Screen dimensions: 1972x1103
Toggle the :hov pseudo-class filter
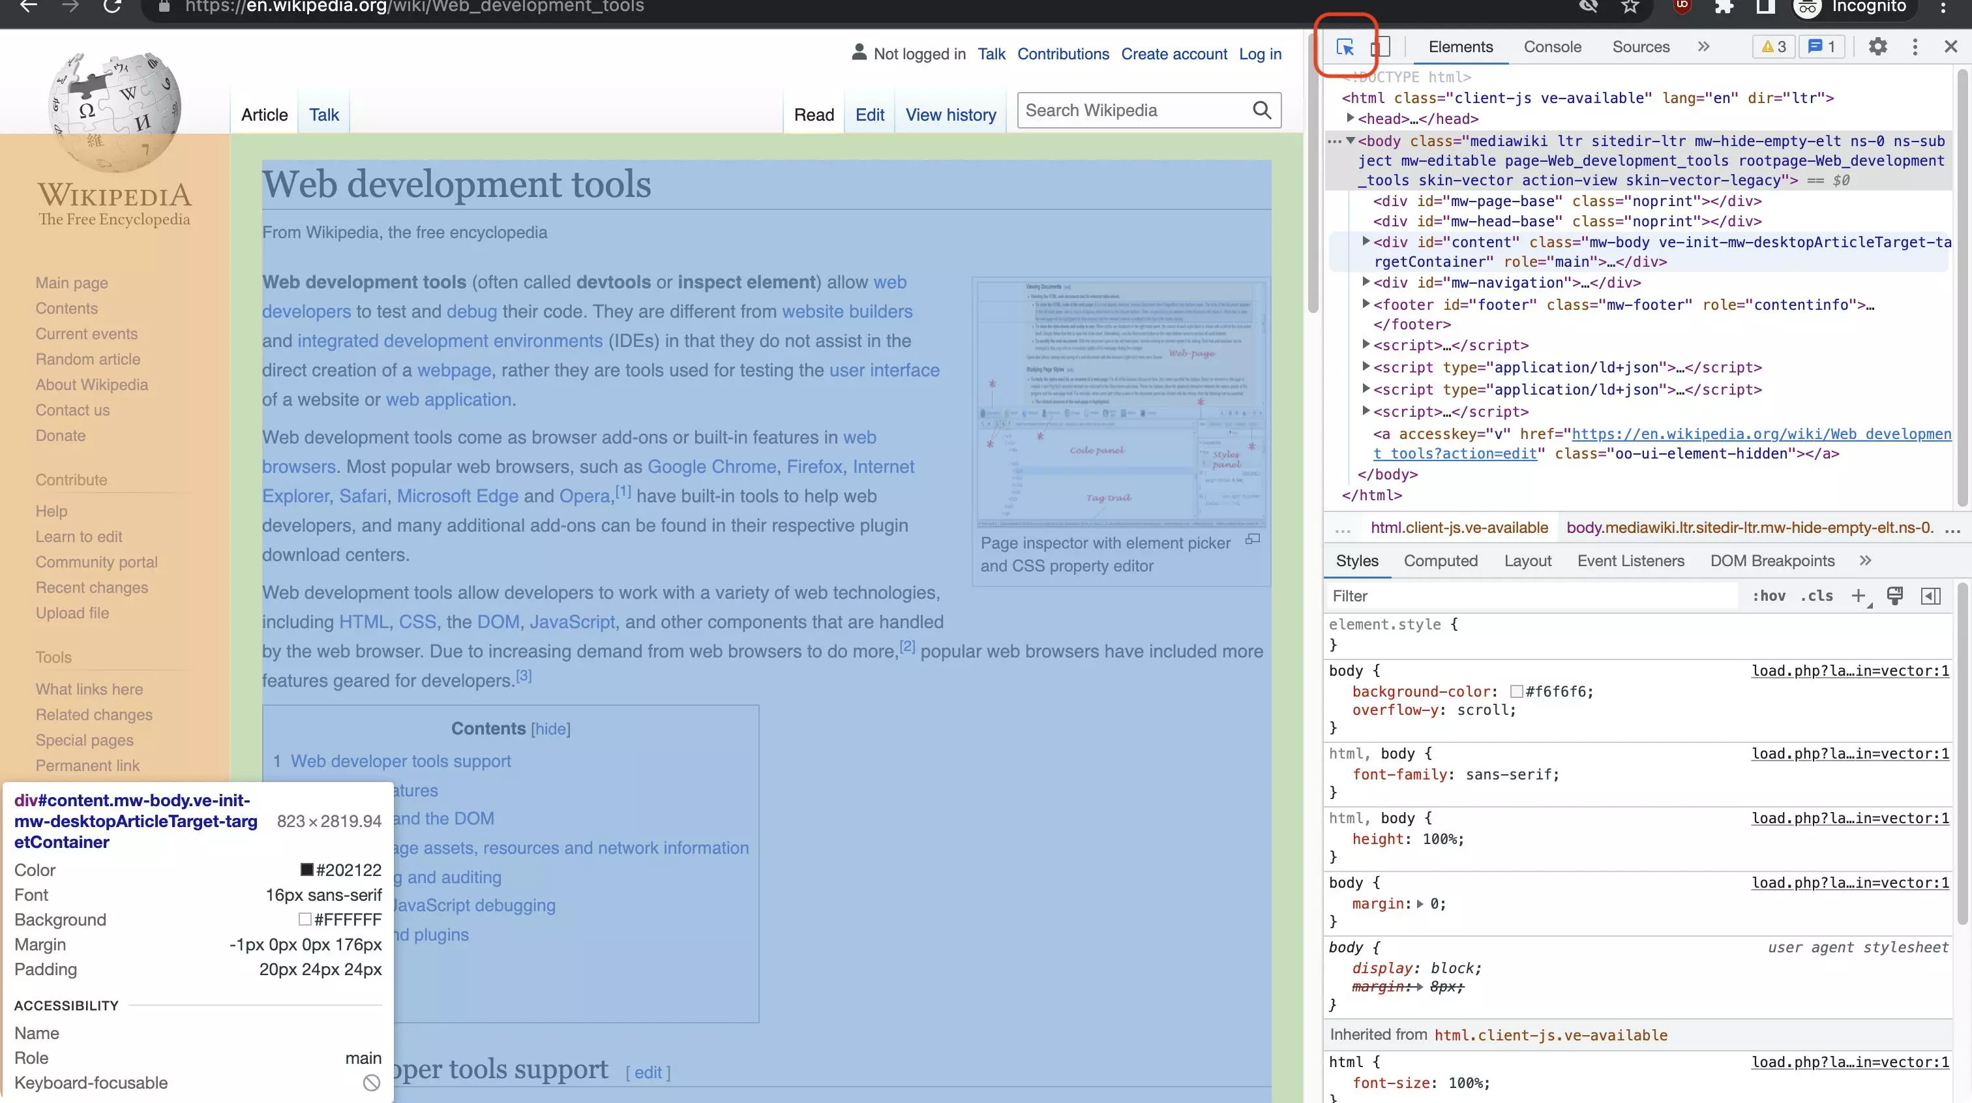1767,596
